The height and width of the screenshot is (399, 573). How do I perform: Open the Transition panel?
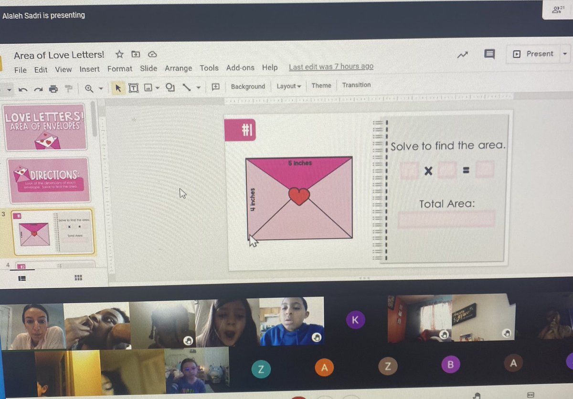[x=356, y=85]
